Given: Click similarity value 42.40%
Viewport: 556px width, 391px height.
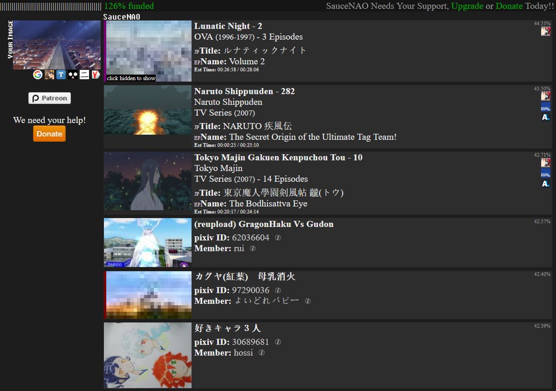Looking at the screenshot, I should pos(542,274).
